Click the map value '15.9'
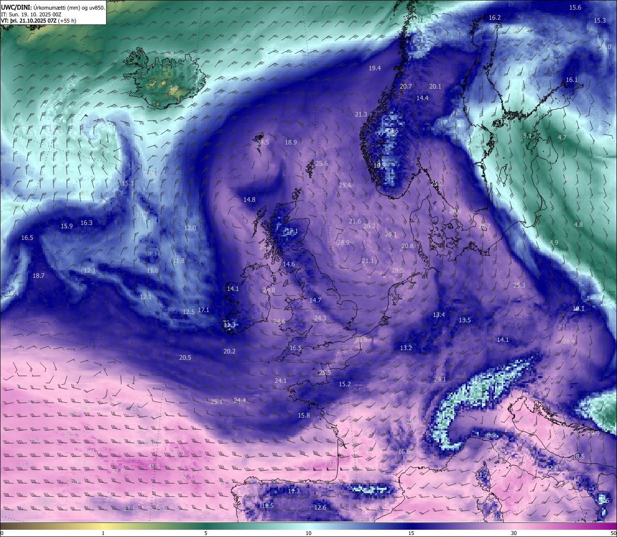617x537 pixels. point(67,226)
